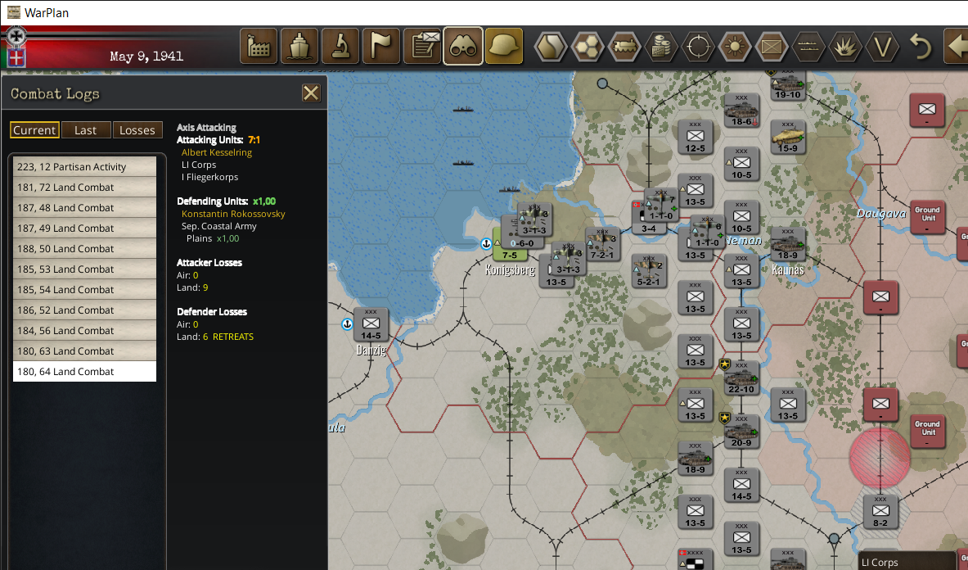Screen dimensions: 968x570
Task: Select log 223, 12 Partisan Activity
Action: pos(84,167)
